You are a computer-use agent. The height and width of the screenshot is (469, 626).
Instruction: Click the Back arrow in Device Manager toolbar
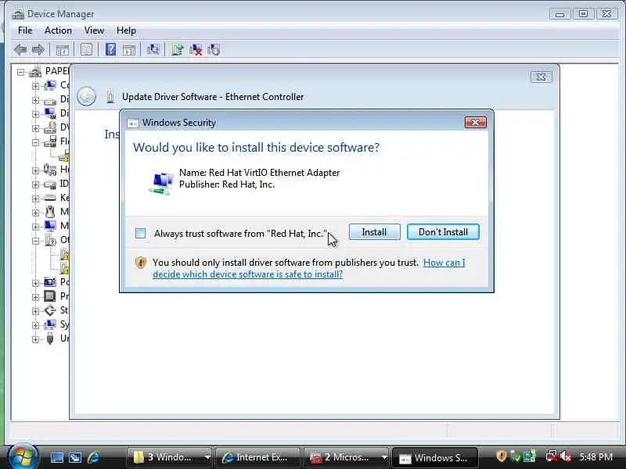click(x=20, y=50)
